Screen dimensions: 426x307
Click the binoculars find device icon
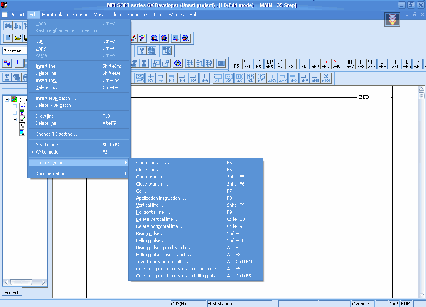[x=8, y=26]
